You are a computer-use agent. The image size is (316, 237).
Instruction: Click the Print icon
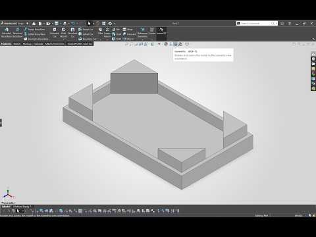[65, 24]
